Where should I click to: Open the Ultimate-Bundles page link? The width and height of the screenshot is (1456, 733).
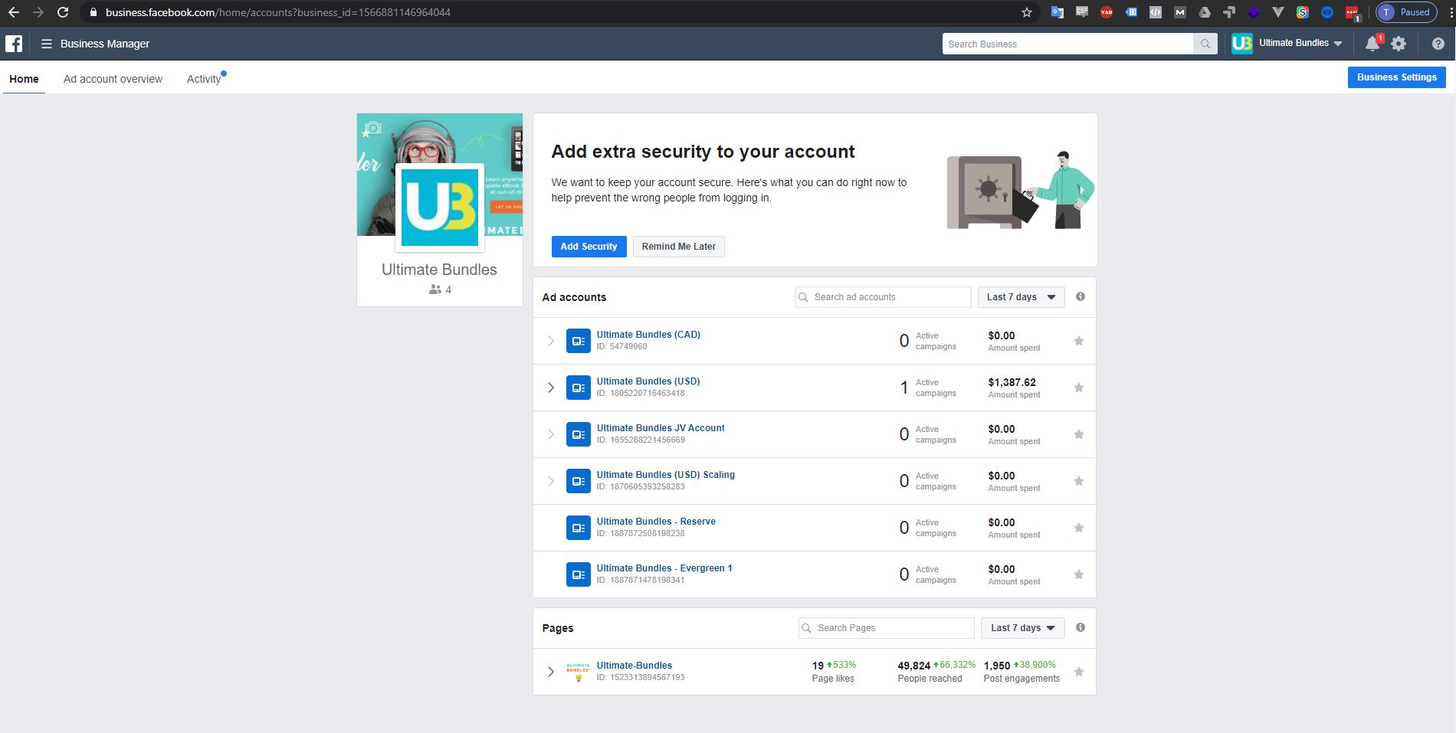click(635, 666)
